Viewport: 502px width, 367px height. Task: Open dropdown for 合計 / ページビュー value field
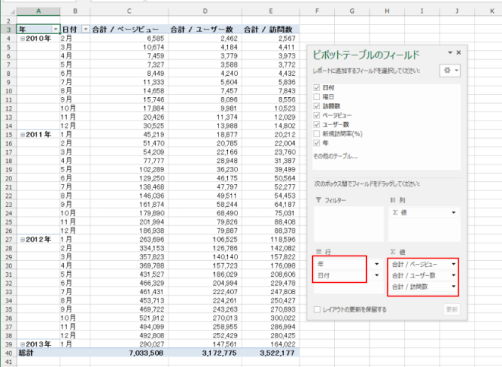coord(453,264)
